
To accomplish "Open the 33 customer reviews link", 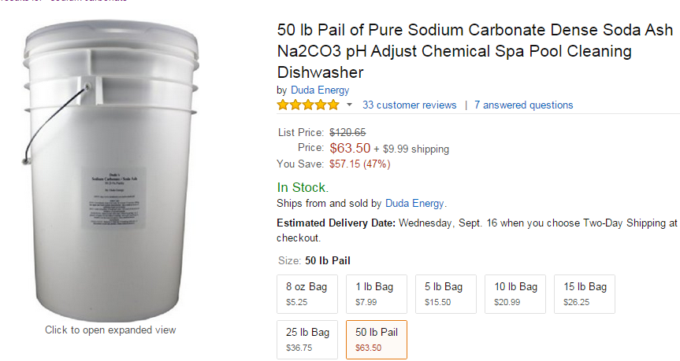I will tap(409, 105).
